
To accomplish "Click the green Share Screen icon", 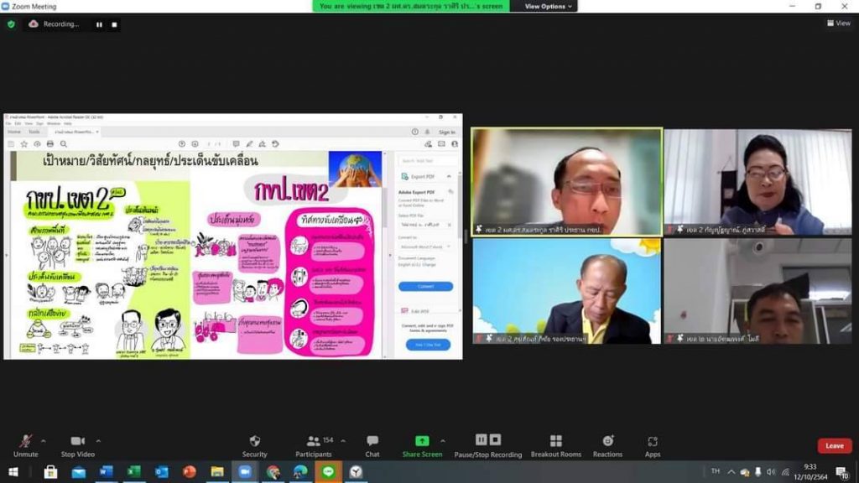I will point(422,442).
